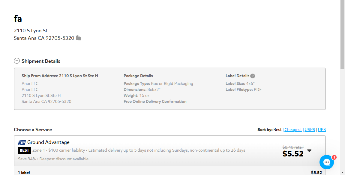Select the Best sort option
The height and width of the screenshot is (175, 345).
click(x=277, y=130)
